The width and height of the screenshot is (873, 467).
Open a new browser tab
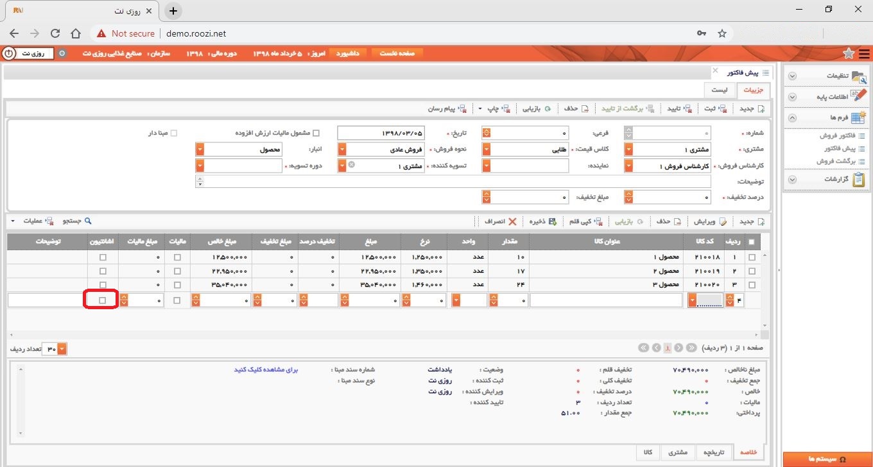173,11
